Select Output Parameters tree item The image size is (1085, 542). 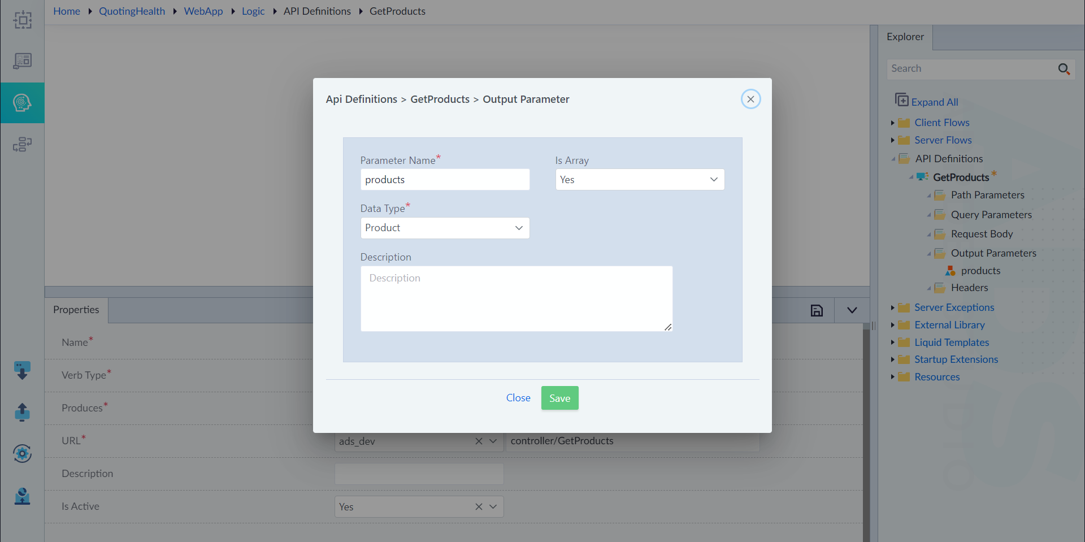point(993,253)
